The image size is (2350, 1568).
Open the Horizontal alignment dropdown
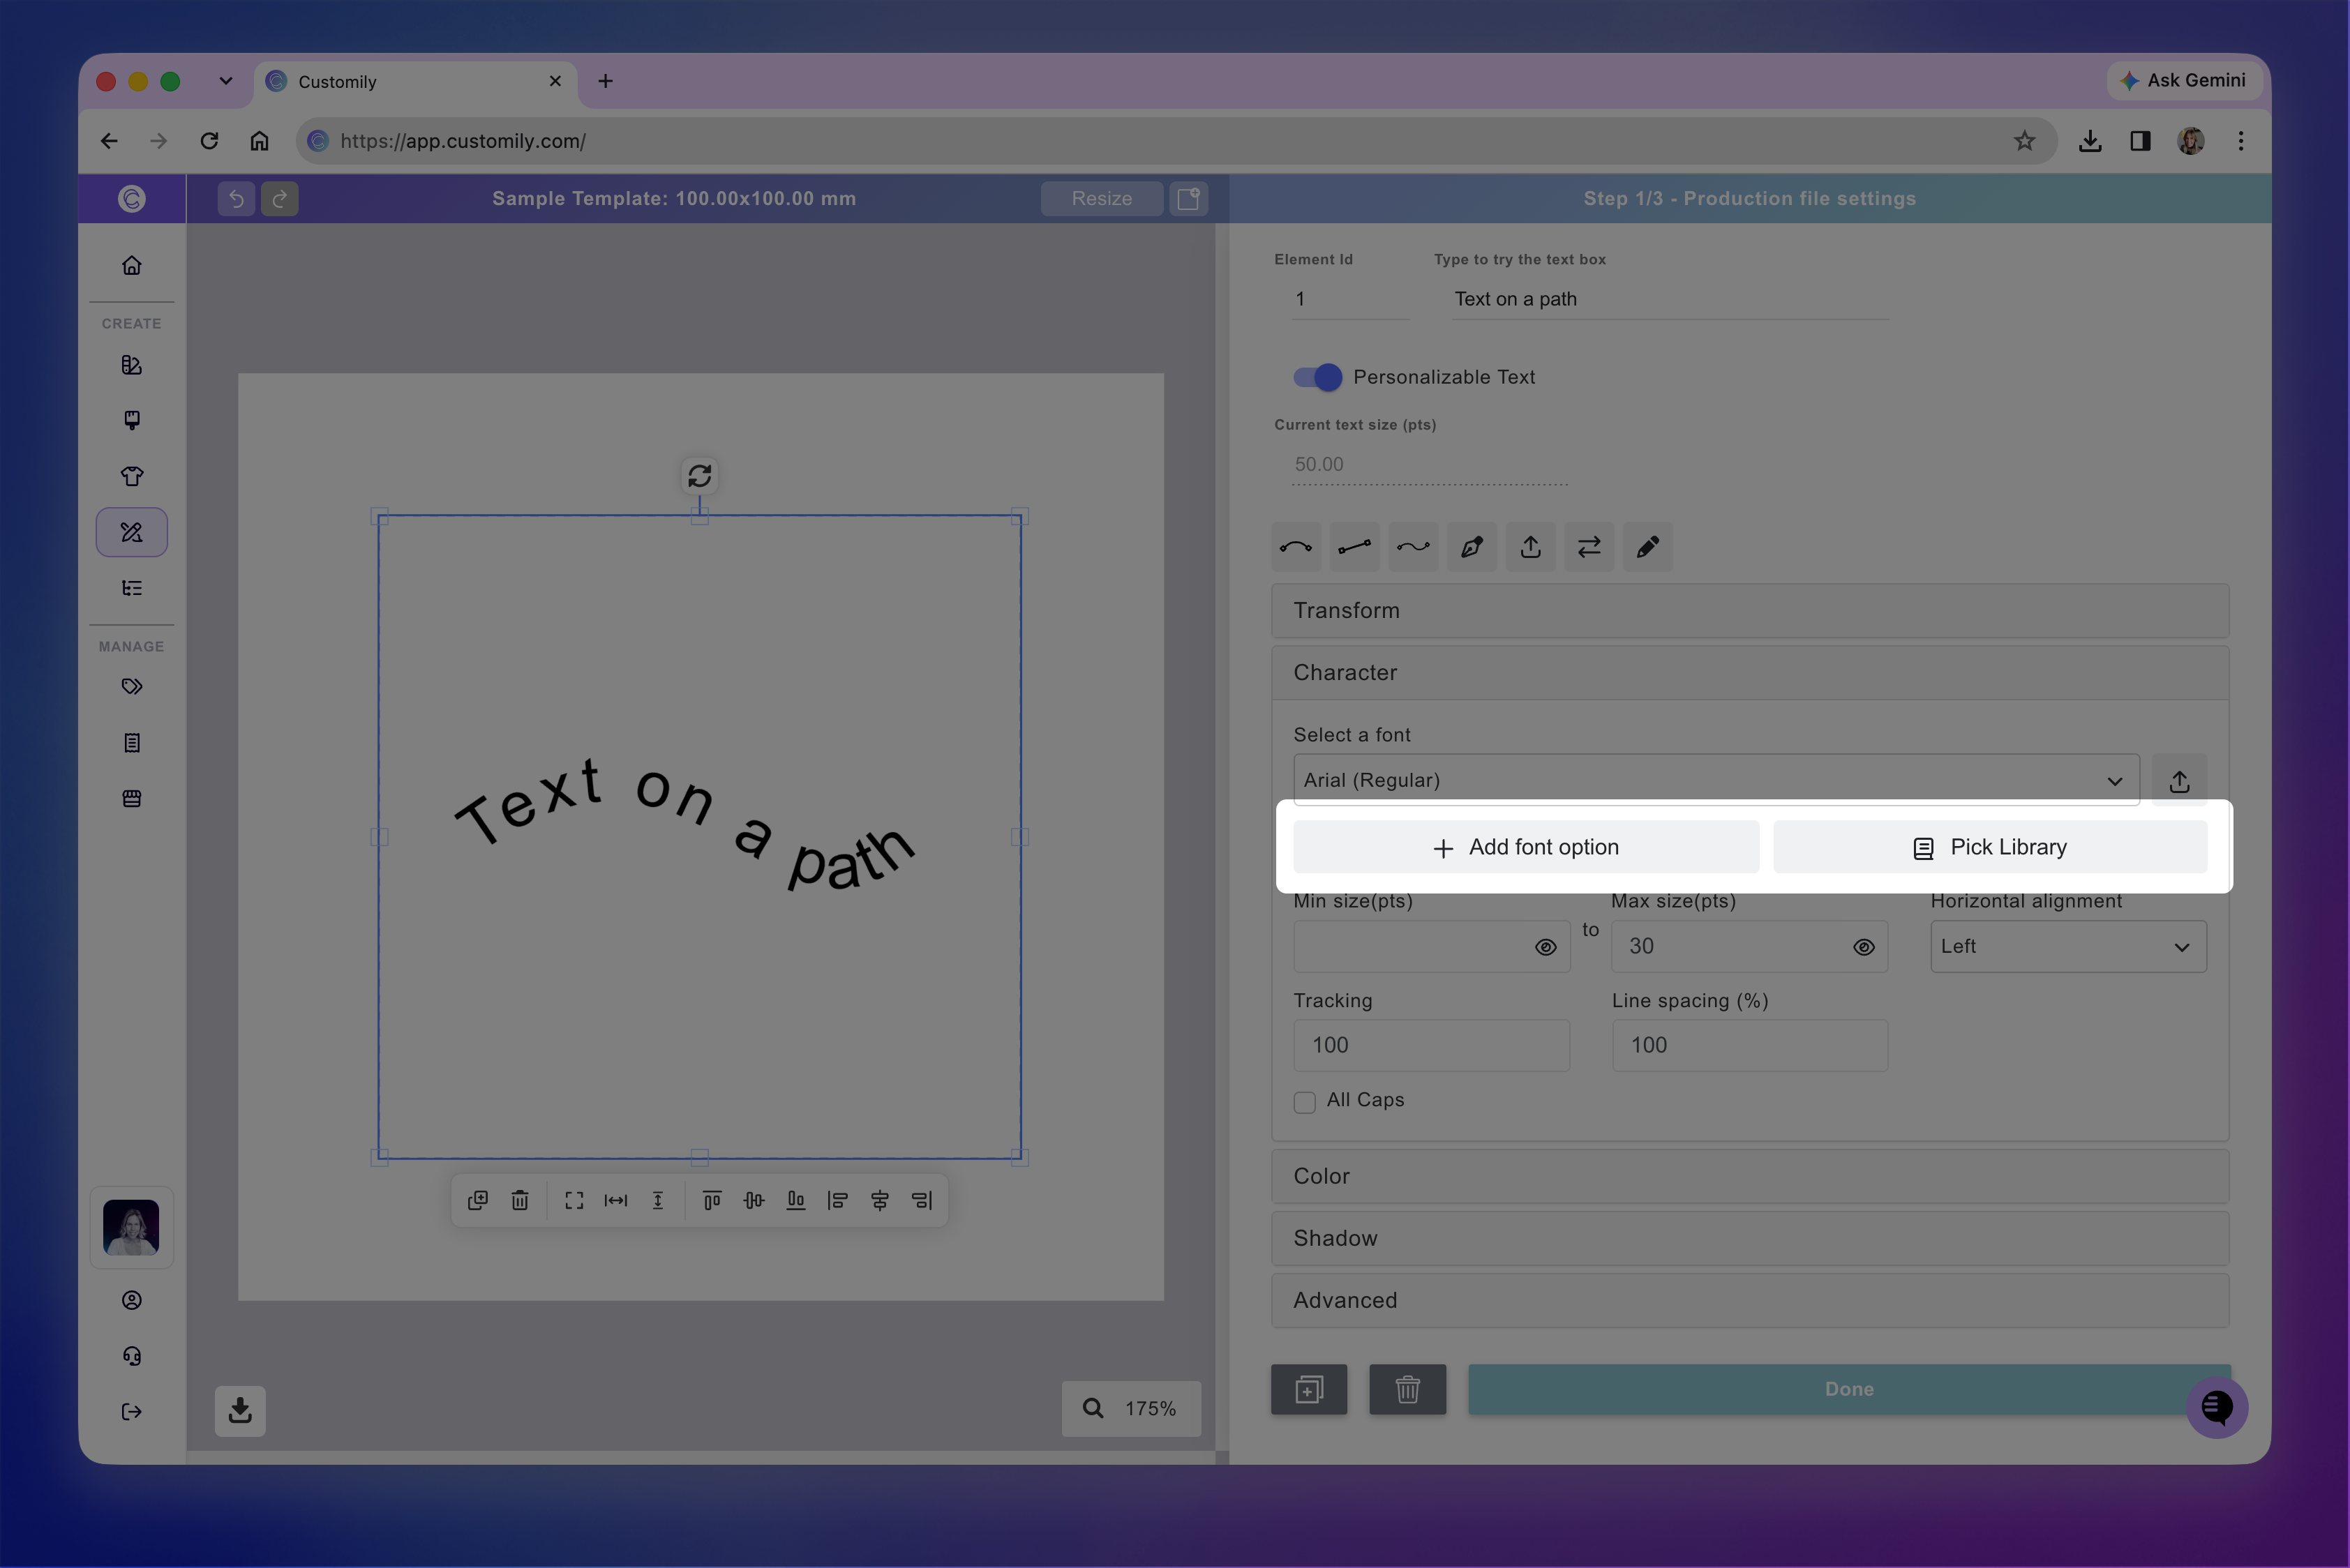coord(2068,946)
